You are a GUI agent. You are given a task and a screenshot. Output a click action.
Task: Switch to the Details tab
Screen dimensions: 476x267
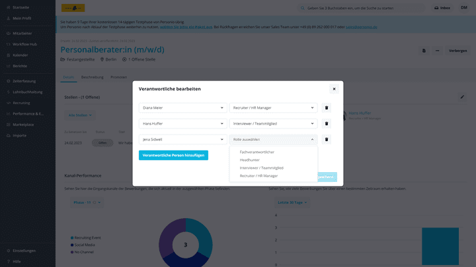(68, 77)
